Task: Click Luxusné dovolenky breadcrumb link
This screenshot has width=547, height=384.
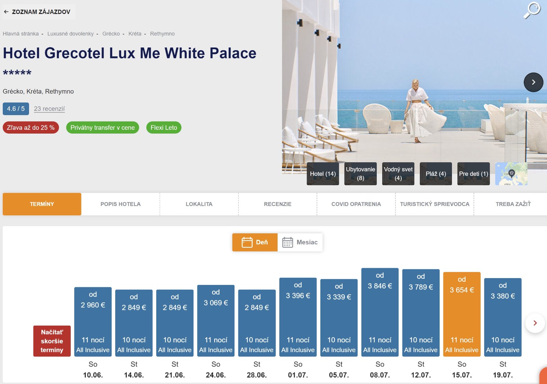Action: [x=70, y=34]
